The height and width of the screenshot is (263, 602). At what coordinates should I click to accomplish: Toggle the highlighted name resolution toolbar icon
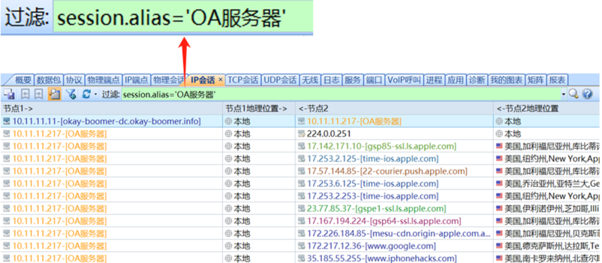tap(54, 94)
